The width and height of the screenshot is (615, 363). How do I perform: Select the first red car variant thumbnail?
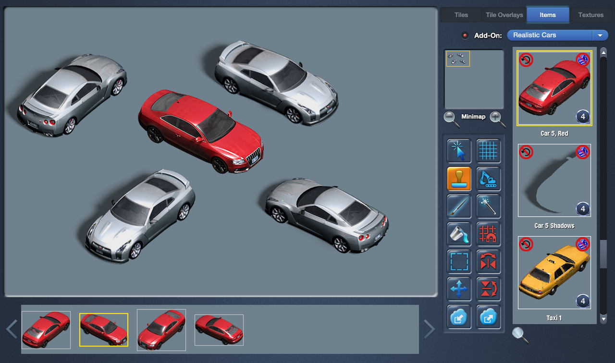[x=46, y=330]
